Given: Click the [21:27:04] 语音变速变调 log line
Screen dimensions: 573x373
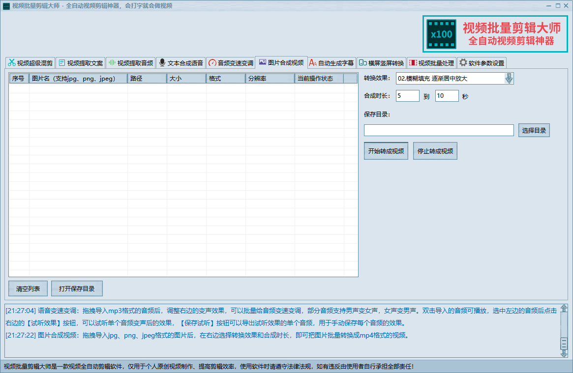Looking at the screenshot, I should [281, 317].
